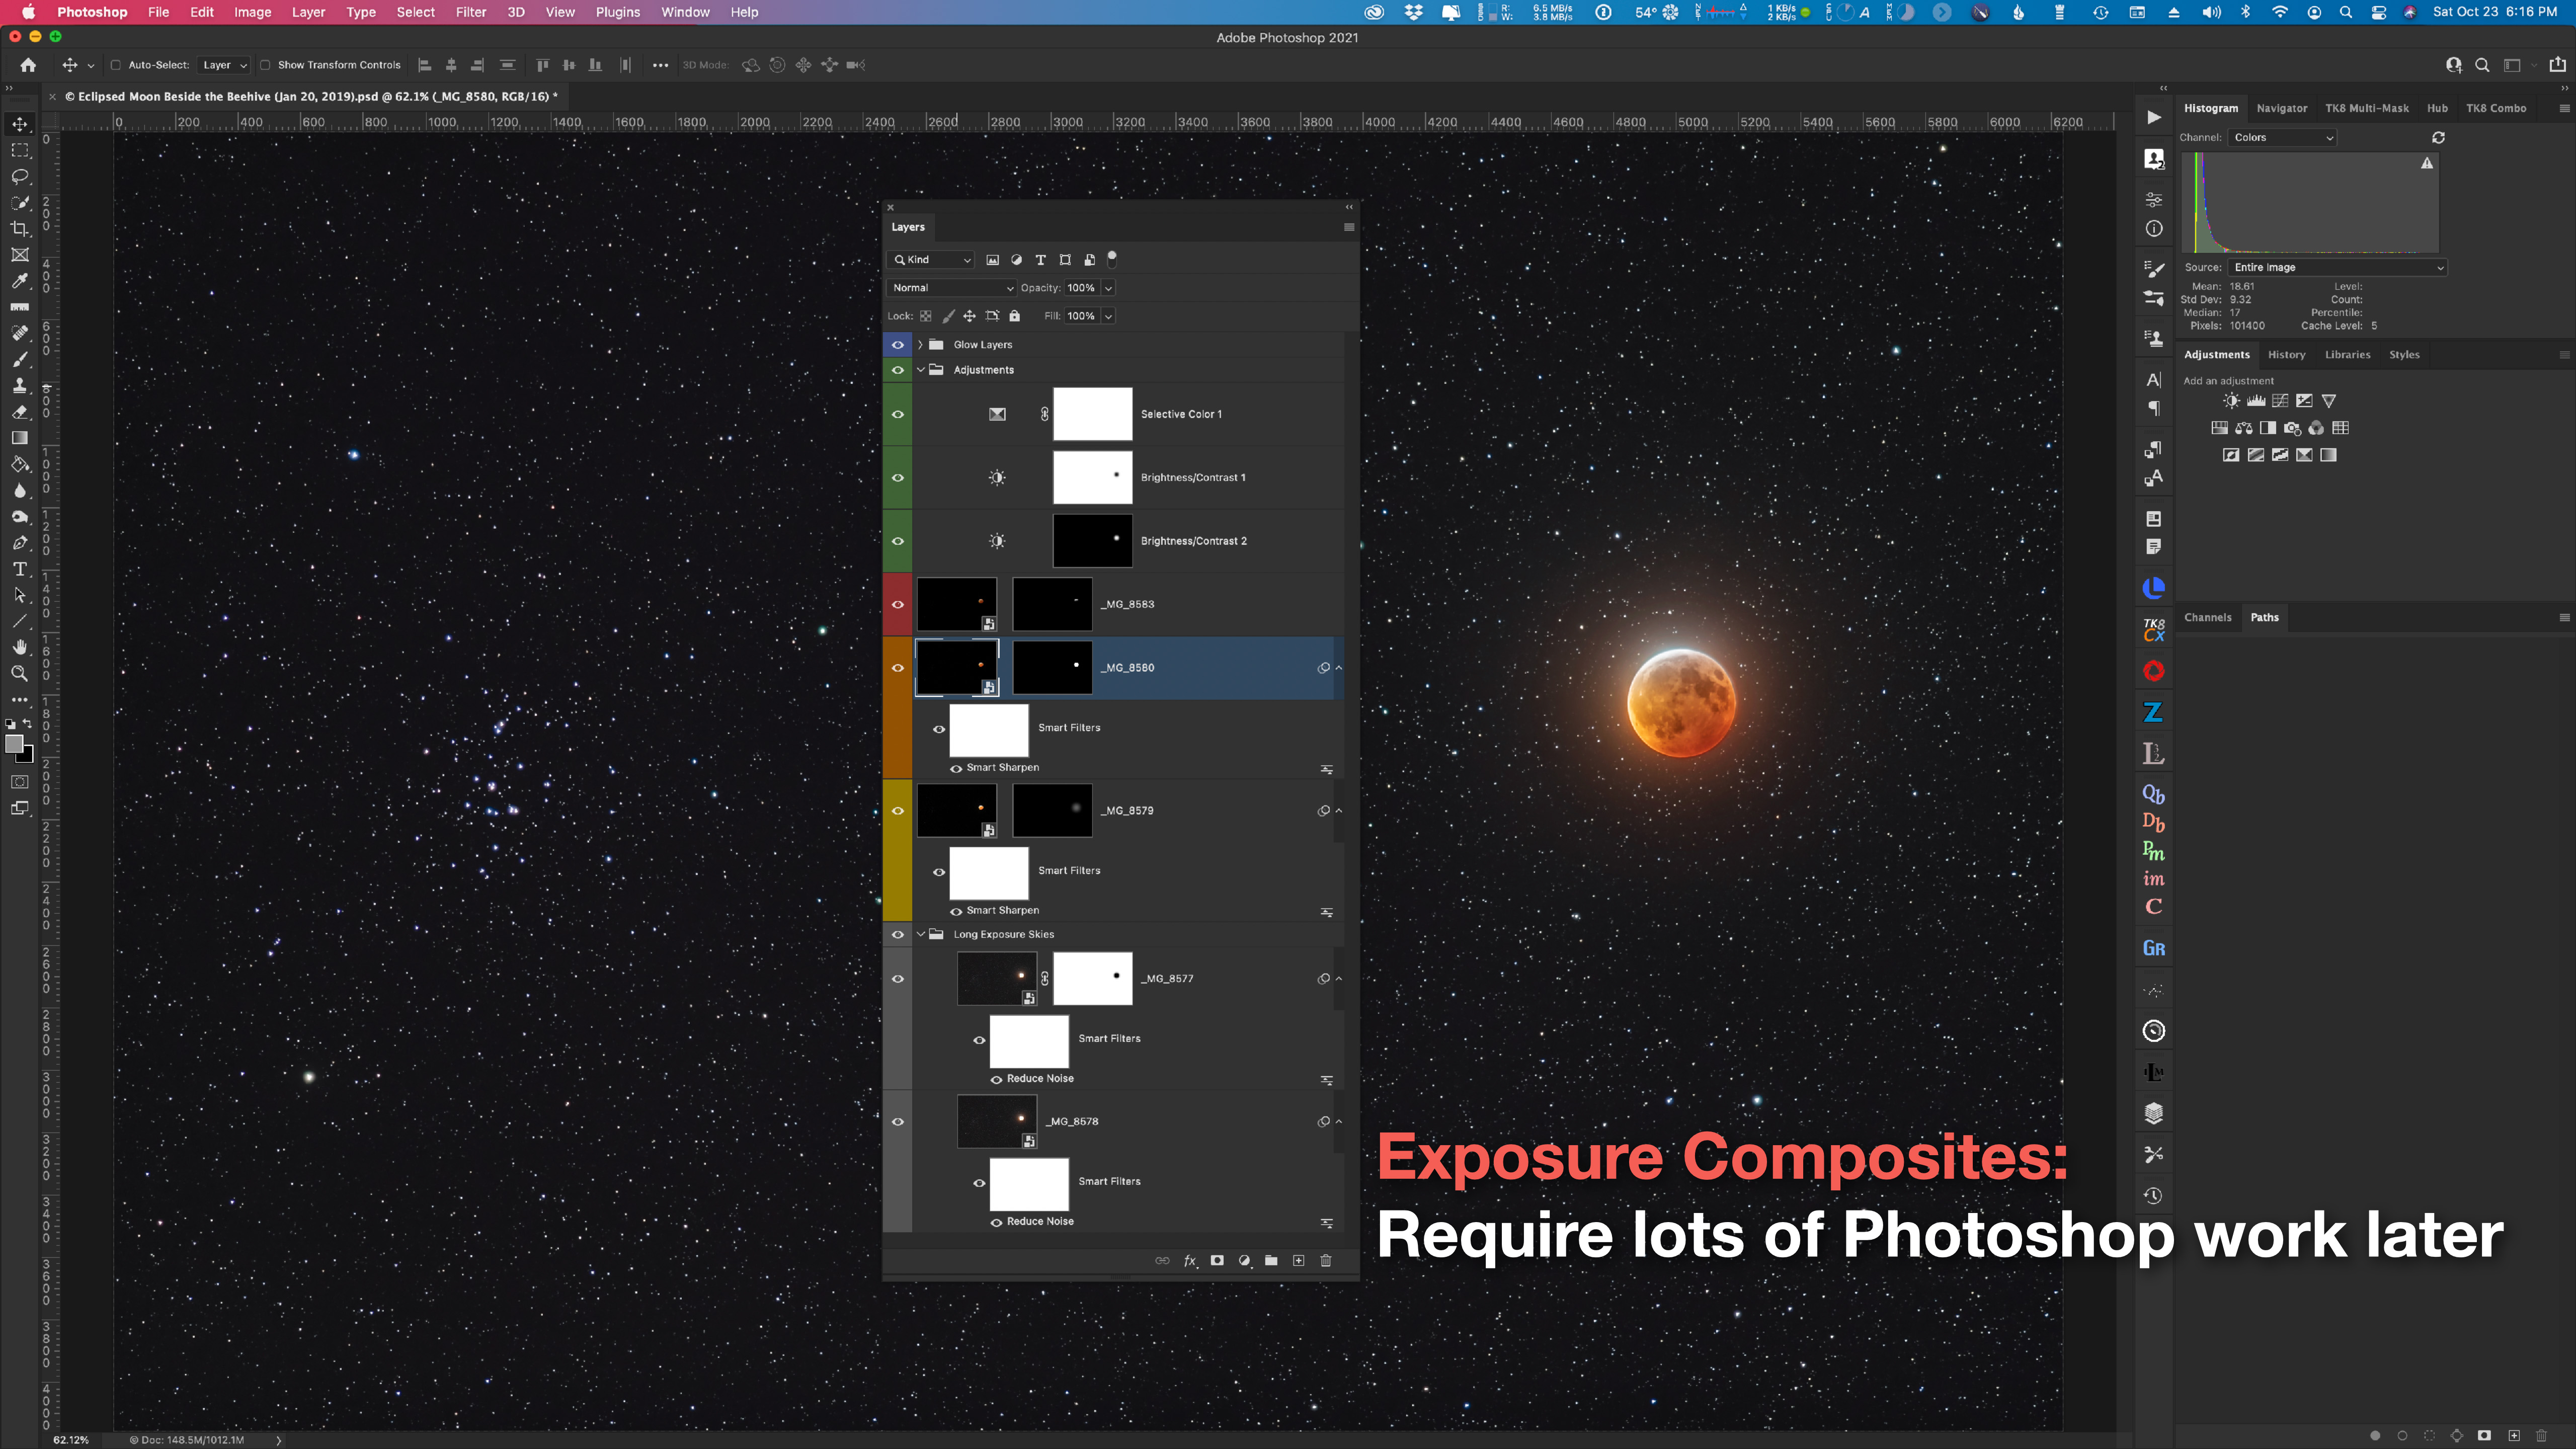Screen dimensions: 2576x1449
Task: Hide the _MG_8583 layer
Action: (x=898, y=604)
